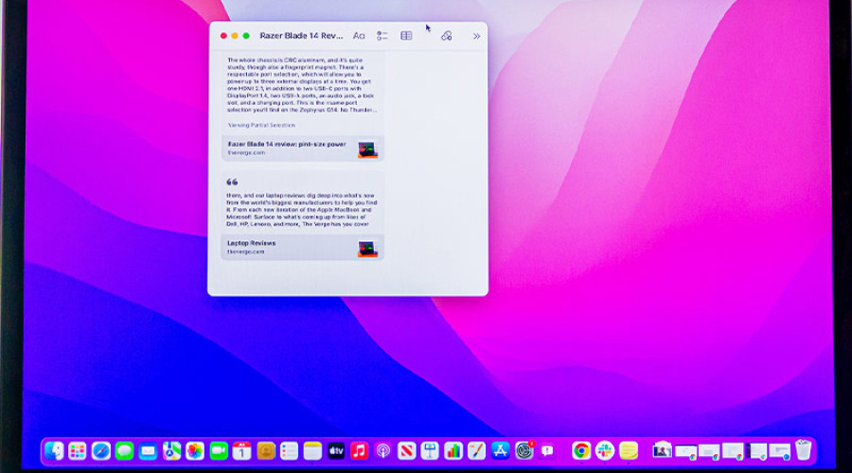This screenshot has width=852, height=473.
Task: Click the link/attachment icon in Quick Note toolbar
Action: coord(446,36)
